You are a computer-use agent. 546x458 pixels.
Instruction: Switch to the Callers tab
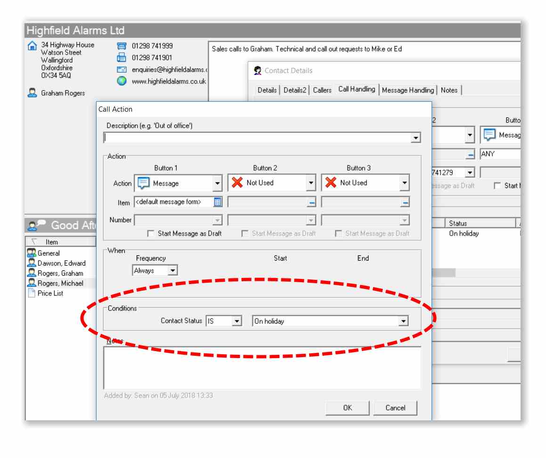(x=322, y=90)
